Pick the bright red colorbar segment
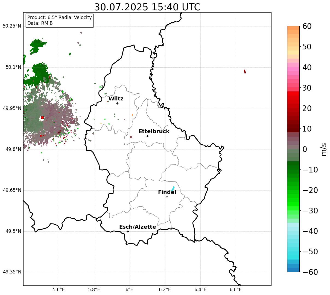 [x=293, y=94]
